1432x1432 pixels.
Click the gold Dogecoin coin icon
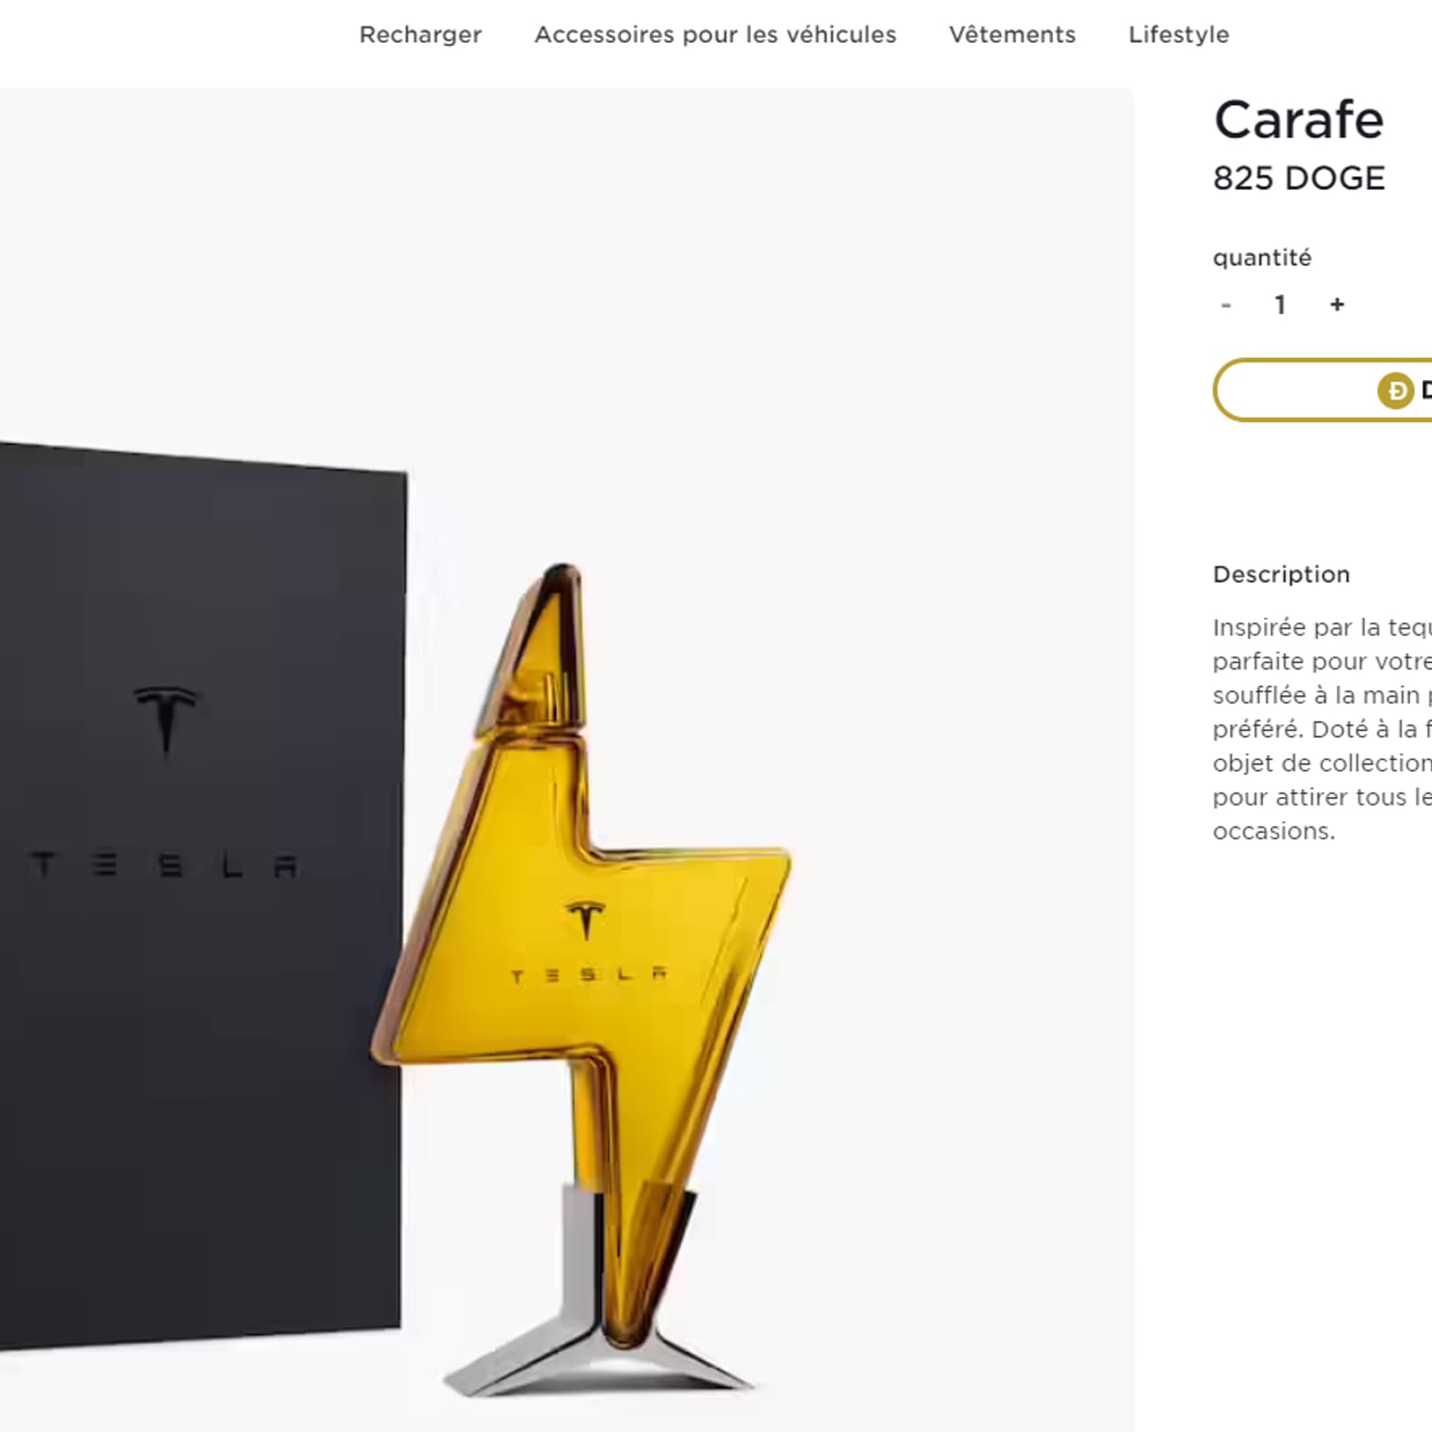[x=1395, y=391]
